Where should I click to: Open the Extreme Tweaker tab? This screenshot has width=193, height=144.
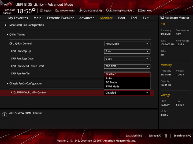coord(60,18)
